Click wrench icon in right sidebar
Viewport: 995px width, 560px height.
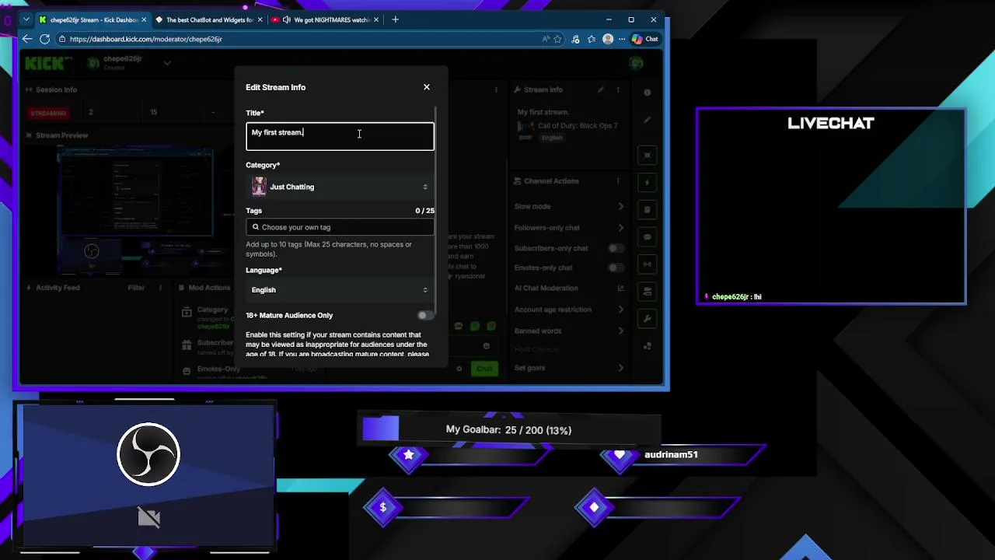coord(647,319)
